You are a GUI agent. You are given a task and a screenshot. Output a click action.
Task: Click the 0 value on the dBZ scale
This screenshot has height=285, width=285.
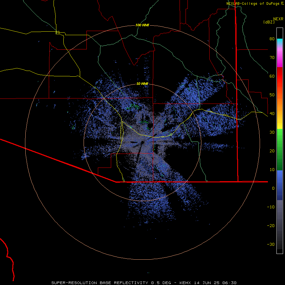tap(273, 188)
